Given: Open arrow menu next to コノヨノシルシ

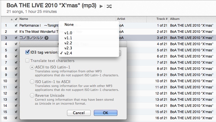Looking at the screenshot, I should [46, 38].
